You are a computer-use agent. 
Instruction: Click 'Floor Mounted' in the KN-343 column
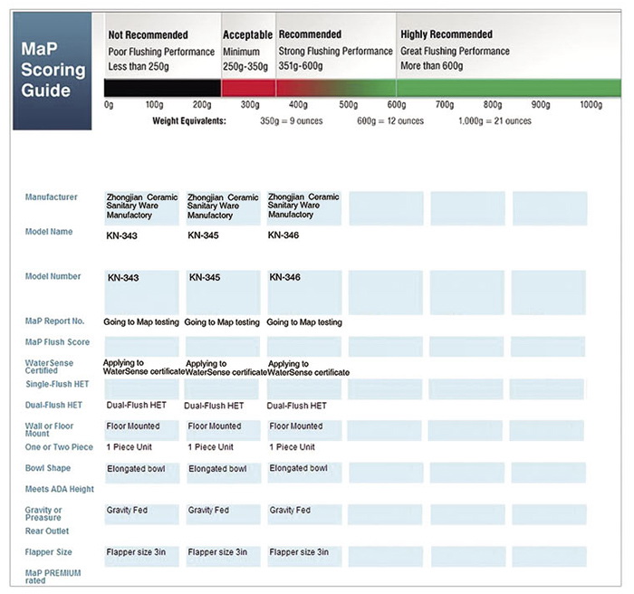pos(133,426)
